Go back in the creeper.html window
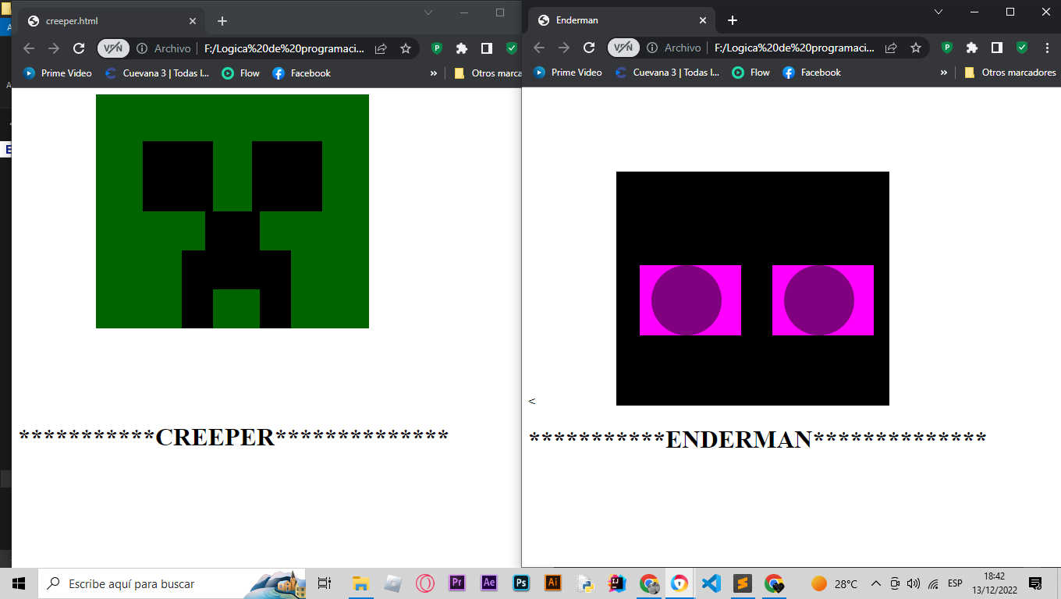1061x599 pixels. tap(29, 48)
